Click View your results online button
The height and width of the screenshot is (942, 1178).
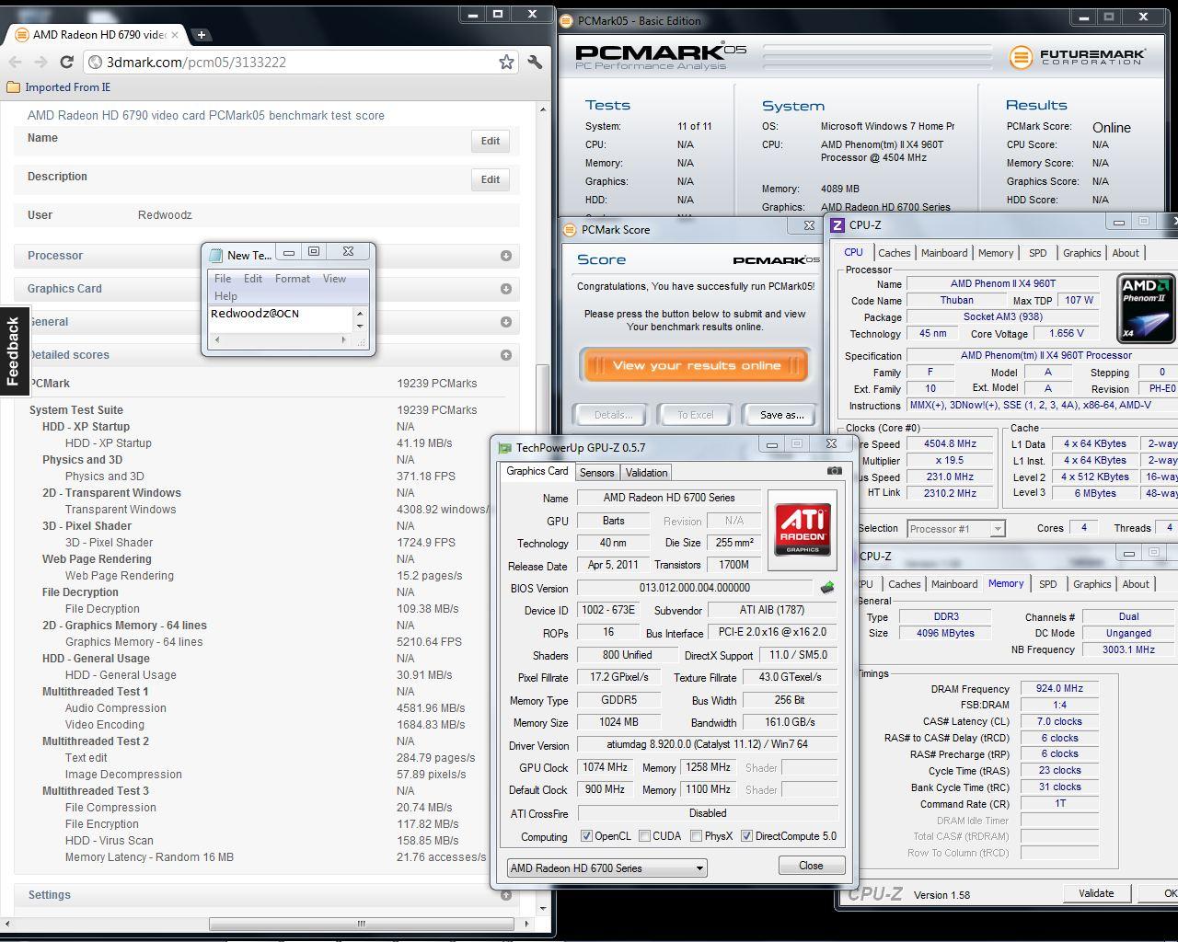695,365
